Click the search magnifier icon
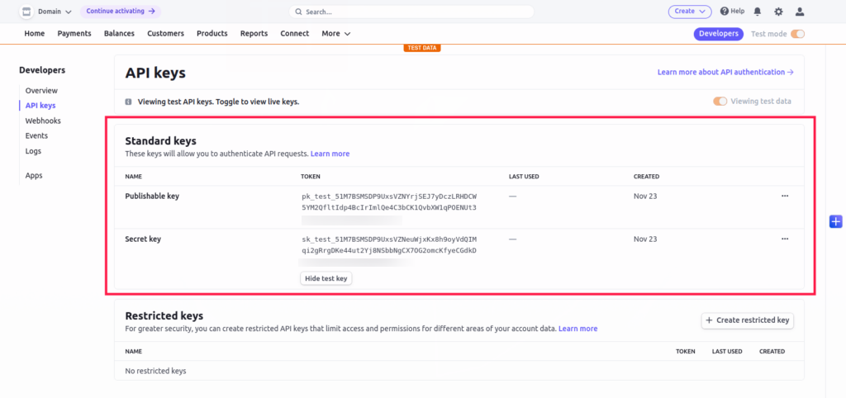Viewport: 846px width, 398px height. point(298,12)
